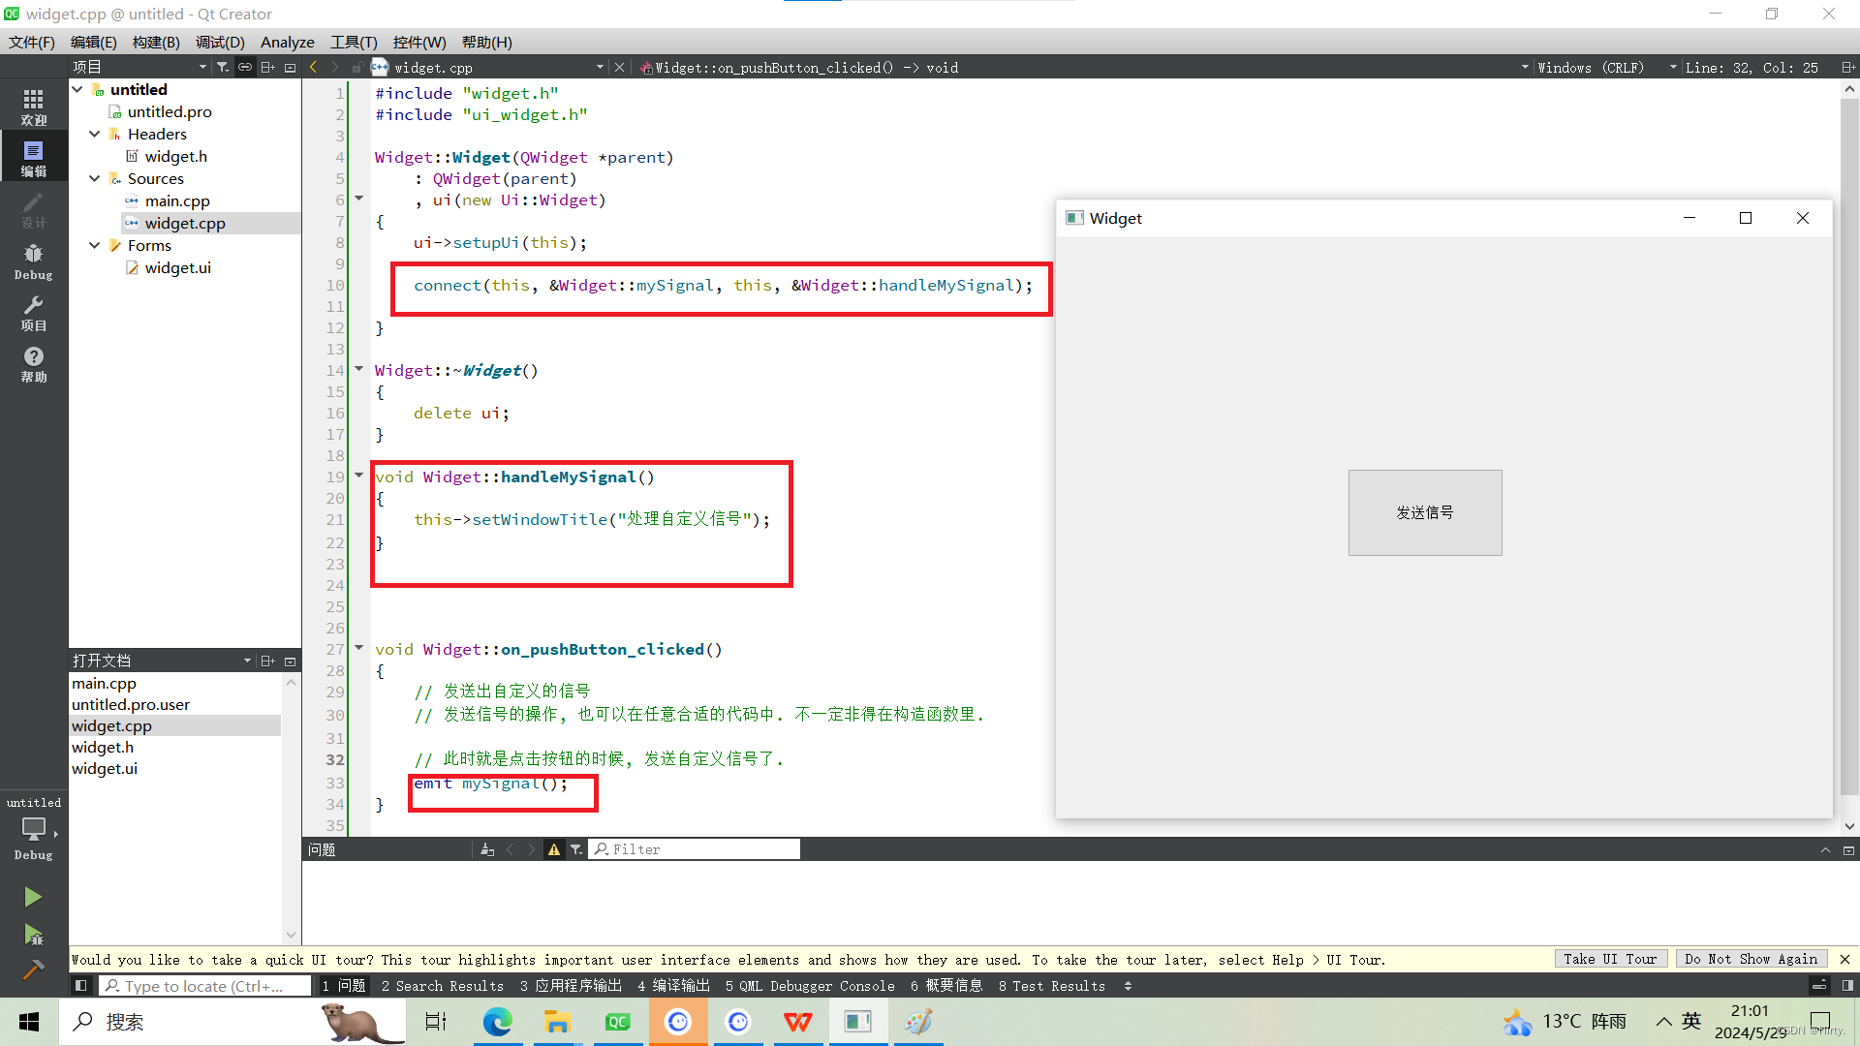This screenshot has height=1046, width=1860.
Task: Open the Analyze menu
Action: click(x=287, y=42)
